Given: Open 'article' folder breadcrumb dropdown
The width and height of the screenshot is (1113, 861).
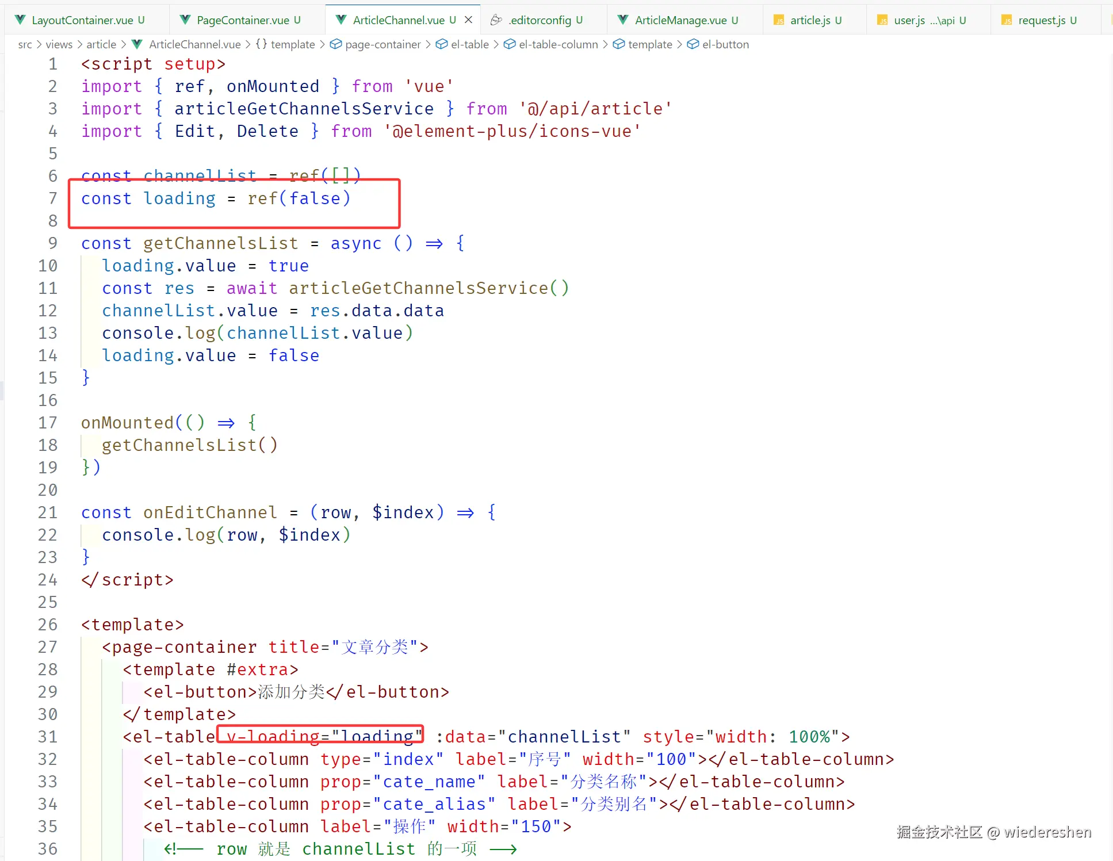Looking at the screenshot, I should [101, 44].
